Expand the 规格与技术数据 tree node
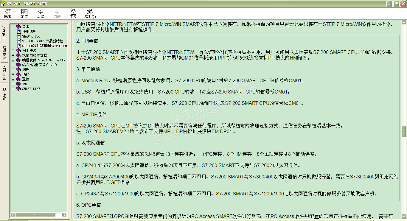Viewport: 407px width, 221px height. [x=13, y=55]
